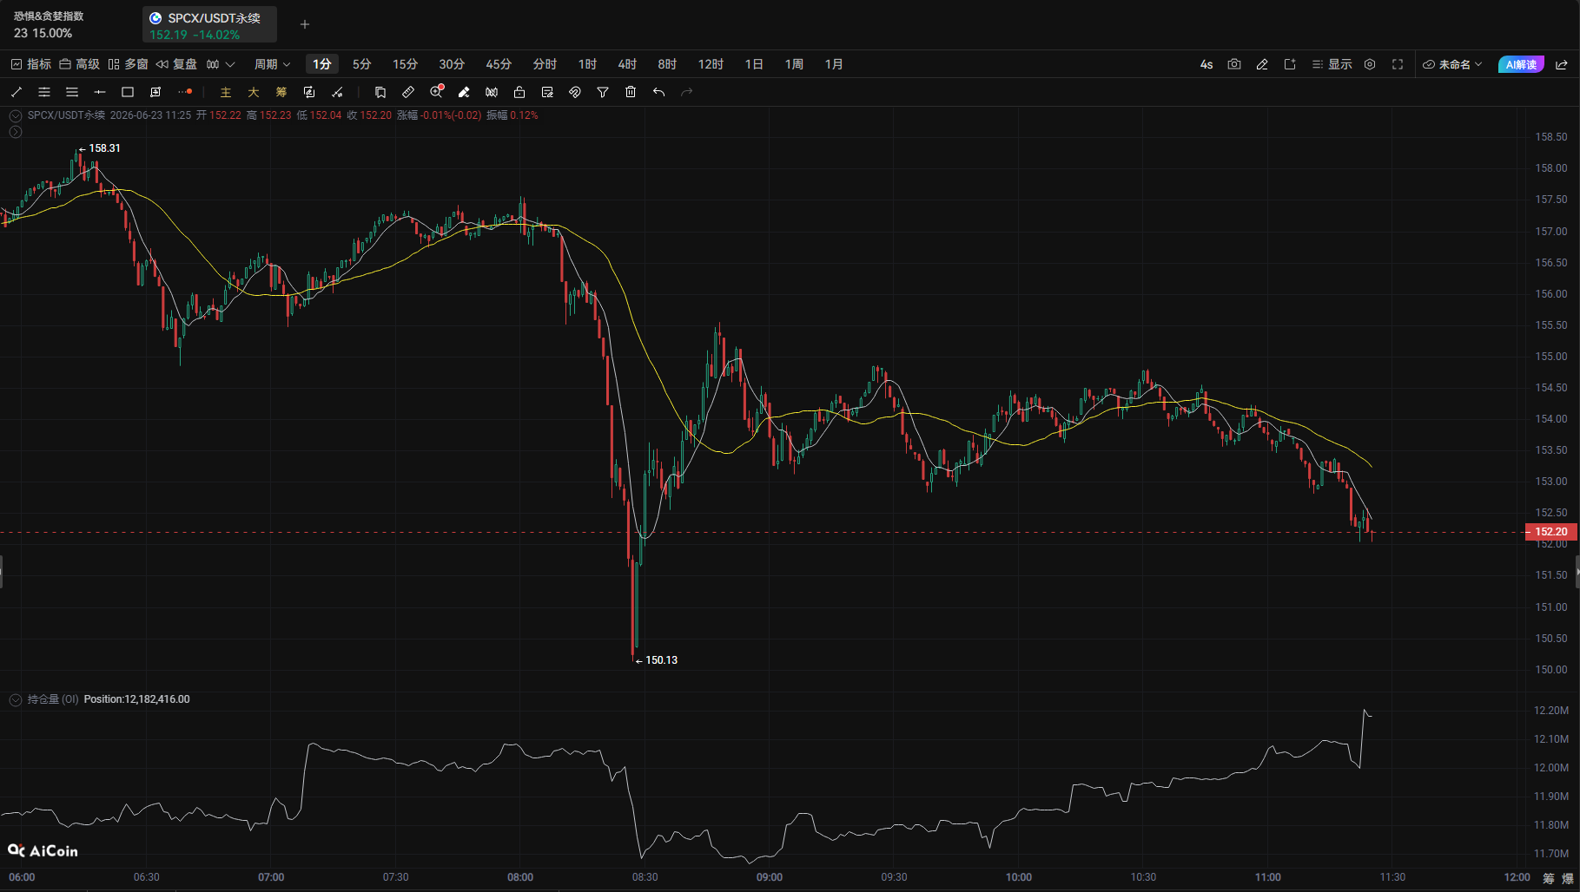The width and height of the screenshot is (1580, 892).
Task: Open the 未命名 layout name dropdown
Action: pyautogui.click(x=1452, y=64)
